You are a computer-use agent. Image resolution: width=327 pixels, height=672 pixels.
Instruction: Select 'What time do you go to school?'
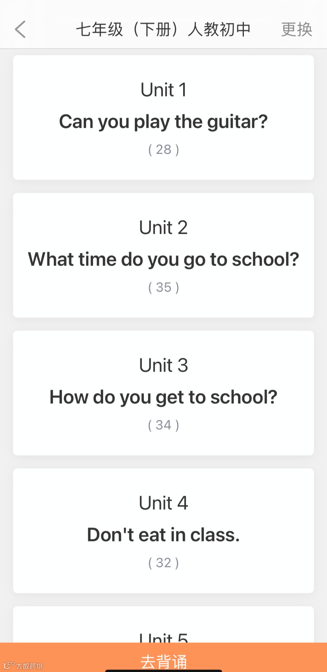click(x=163, y=260)
